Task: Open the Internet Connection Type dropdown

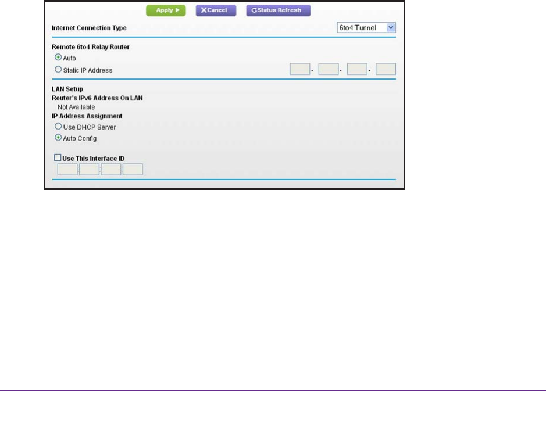Action: pos(366,28)
